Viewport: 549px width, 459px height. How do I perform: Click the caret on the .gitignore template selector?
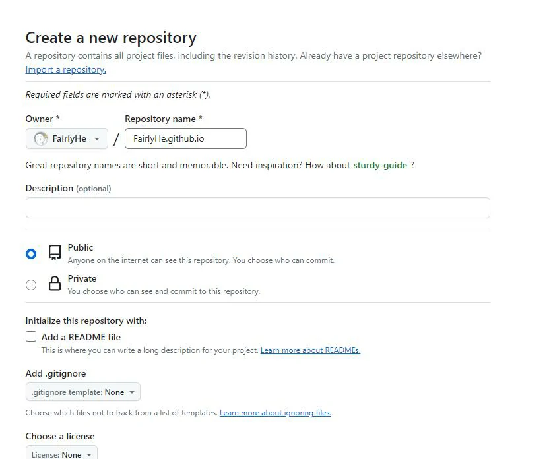[131, 392]
